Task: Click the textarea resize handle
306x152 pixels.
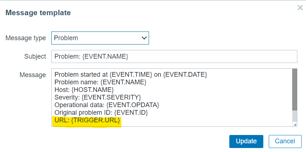Action: (x=295, y=124)
